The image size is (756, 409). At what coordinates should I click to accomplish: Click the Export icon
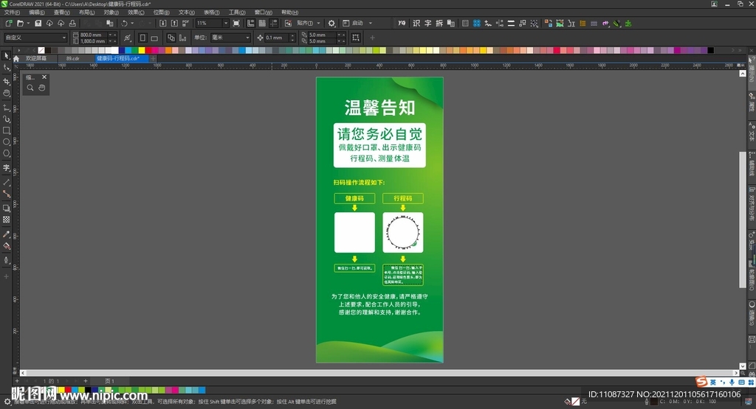(x=174, y=23)
